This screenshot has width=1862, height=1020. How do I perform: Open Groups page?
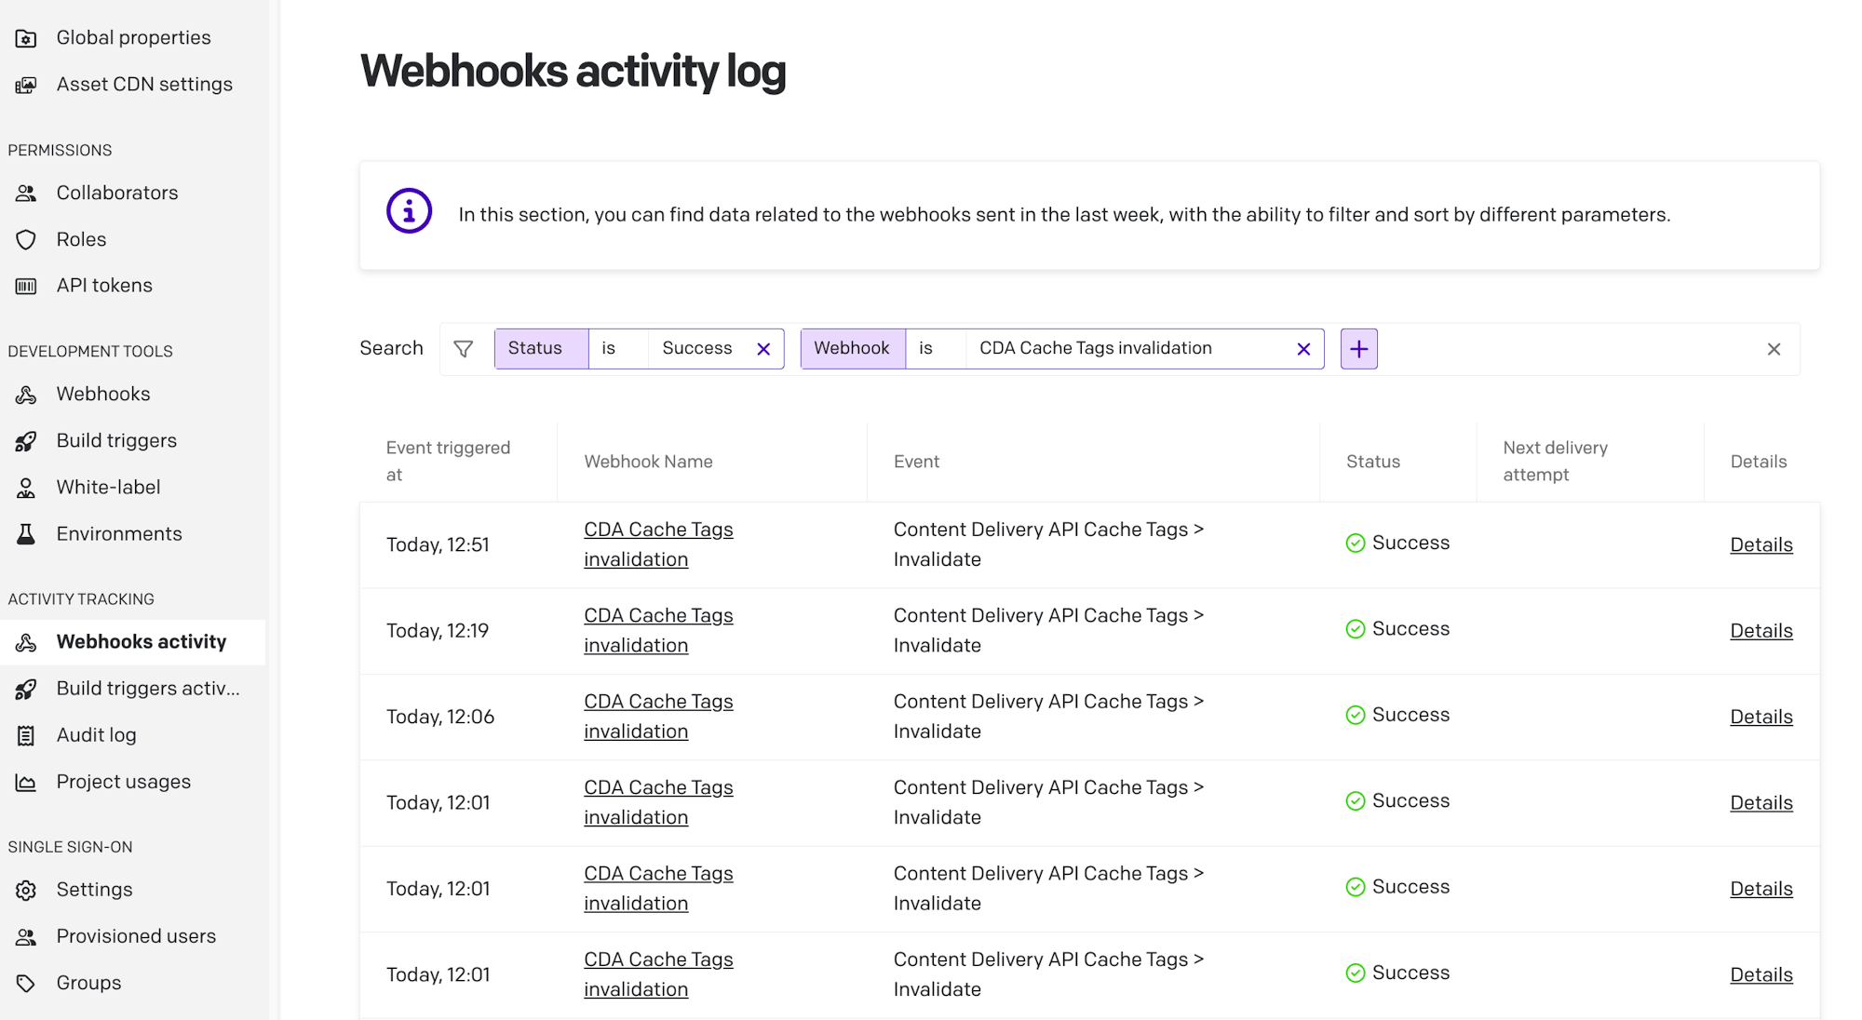(x=88, y=984)
